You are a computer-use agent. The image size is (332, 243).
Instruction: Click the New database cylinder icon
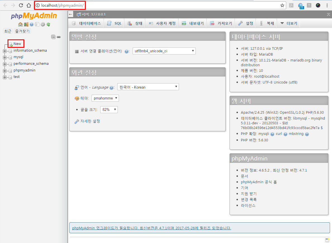[10, 44]
